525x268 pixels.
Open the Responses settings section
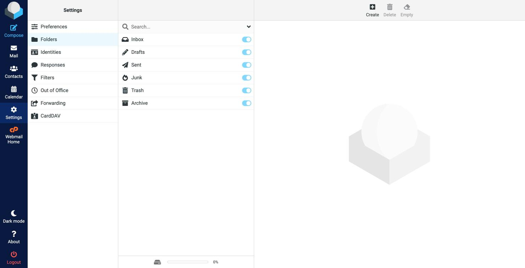(73, 65)
